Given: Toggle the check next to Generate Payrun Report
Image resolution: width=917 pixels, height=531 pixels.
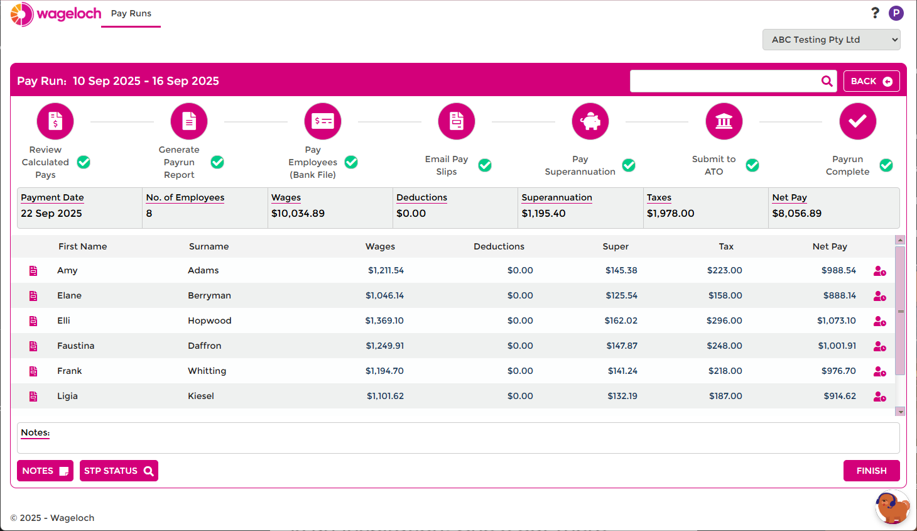Looking at the screenshot, I should [x=217, y=162].
